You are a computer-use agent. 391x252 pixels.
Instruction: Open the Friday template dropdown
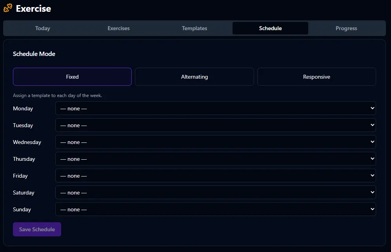215,176
